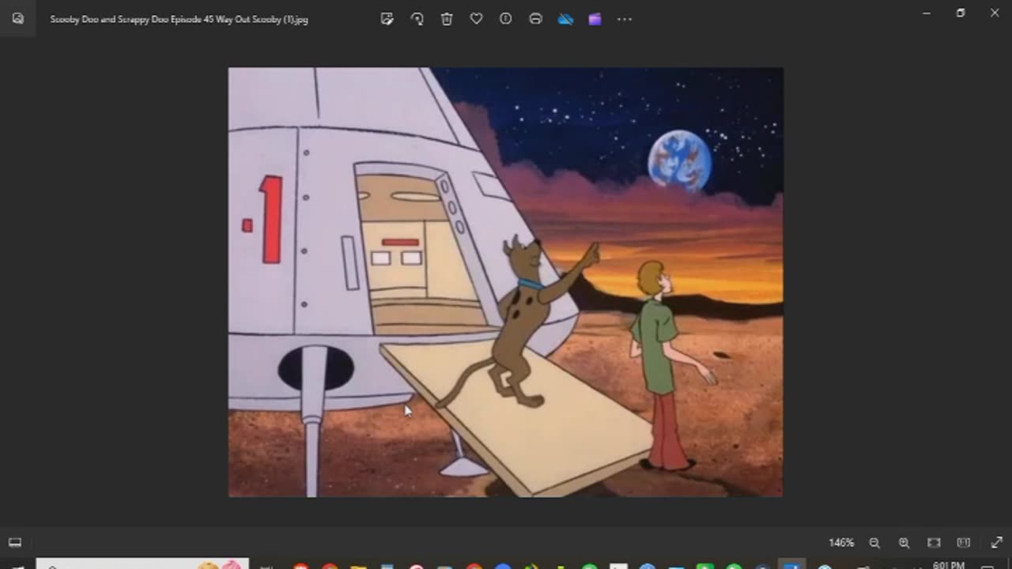Viewport: 1012px width, 569px height.
Task: Open the file info icon
Action: (506, 19)
